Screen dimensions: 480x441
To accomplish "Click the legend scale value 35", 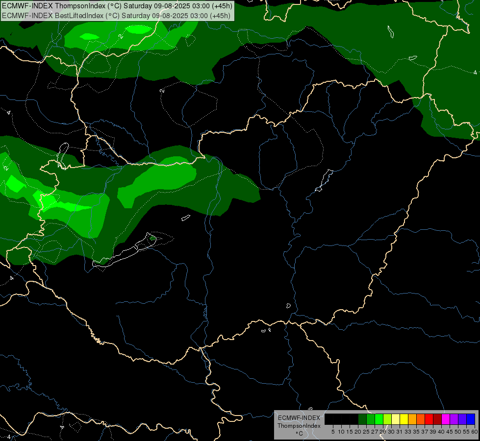I will 416,432.
